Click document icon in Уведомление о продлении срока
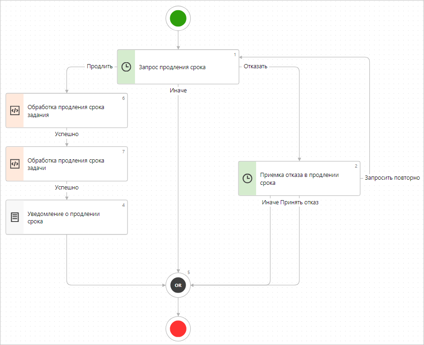The width and height of the screenshot is (424, 345). tap(15, 217)
